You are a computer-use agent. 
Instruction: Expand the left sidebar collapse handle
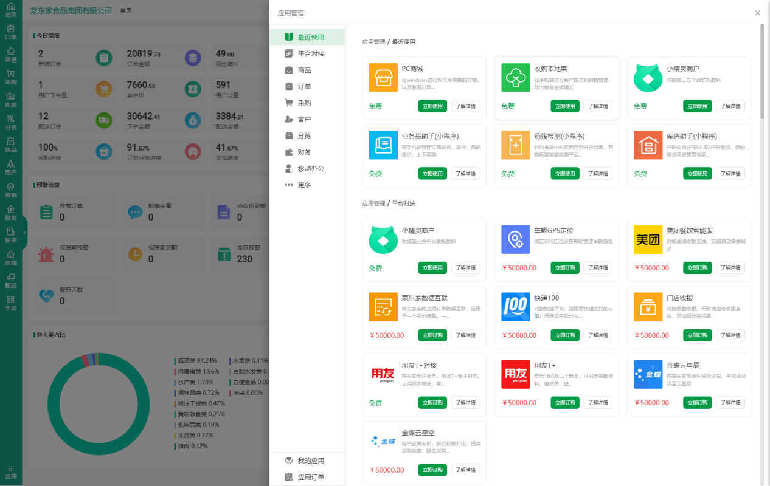pos(25,232)
